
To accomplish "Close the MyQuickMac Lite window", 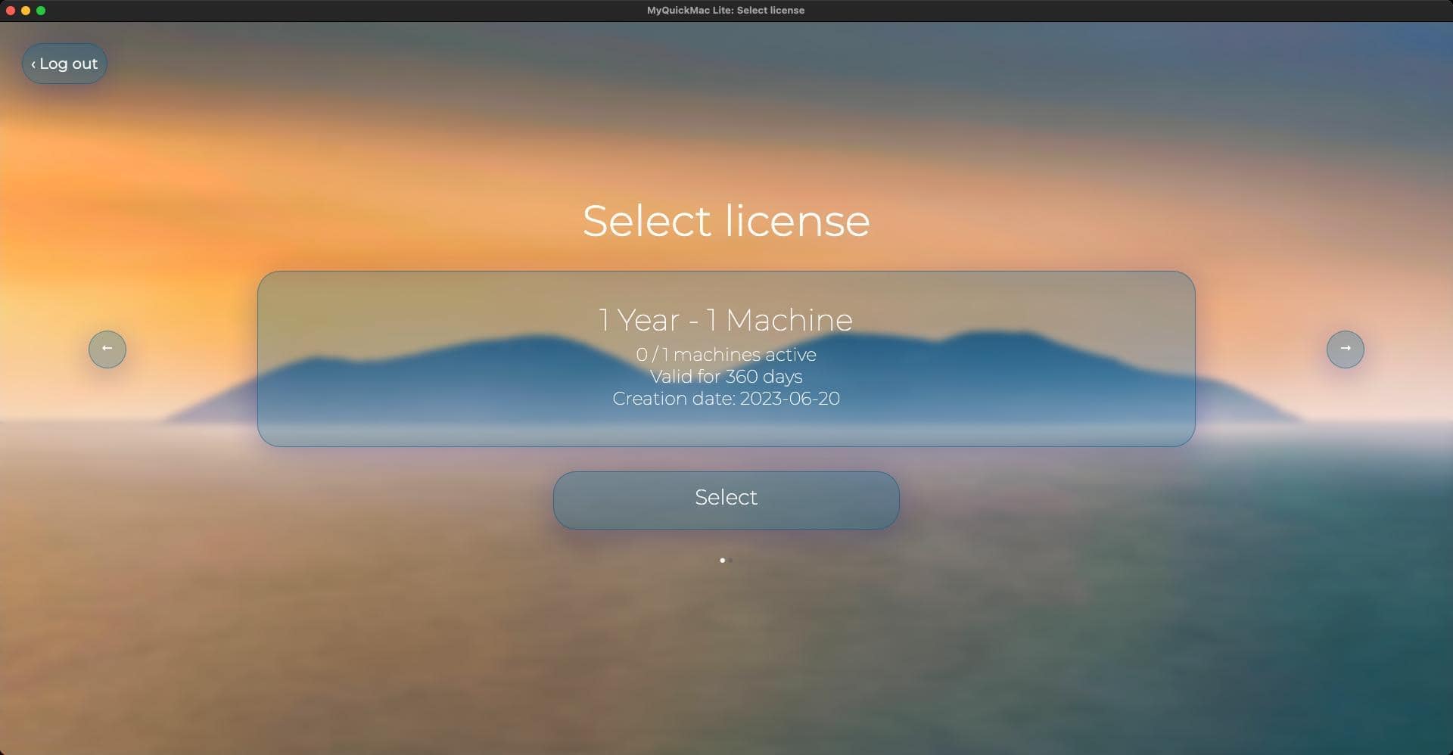I will click(x=11, y=11).
